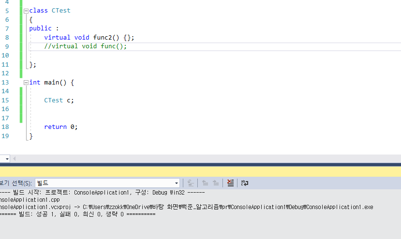Viewport: 401px width, 239px height.
Task: Click the '보기 선택(S):' label
Action: coord(16,183)
